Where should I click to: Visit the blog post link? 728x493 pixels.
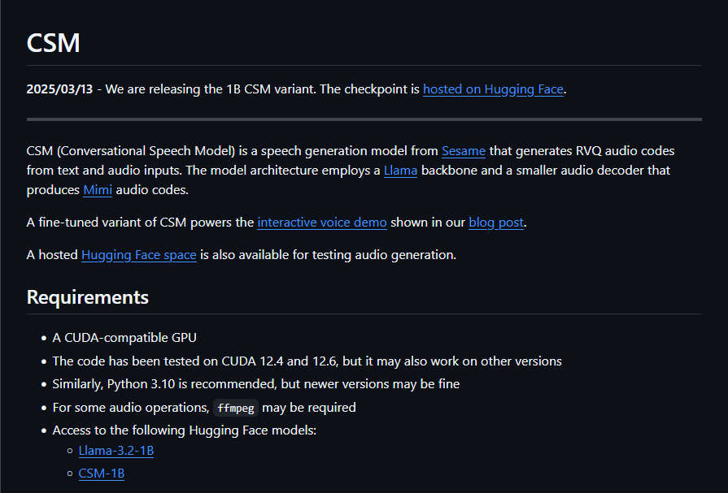pos(496,223)
